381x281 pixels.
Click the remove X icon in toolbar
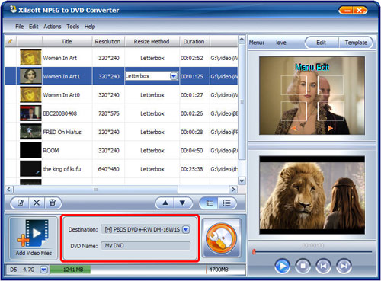(37, 203)
